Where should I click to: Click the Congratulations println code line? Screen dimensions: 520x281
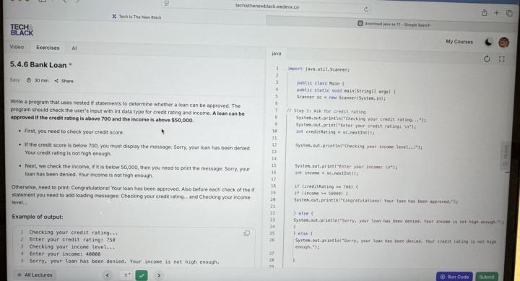pos(376,200)
